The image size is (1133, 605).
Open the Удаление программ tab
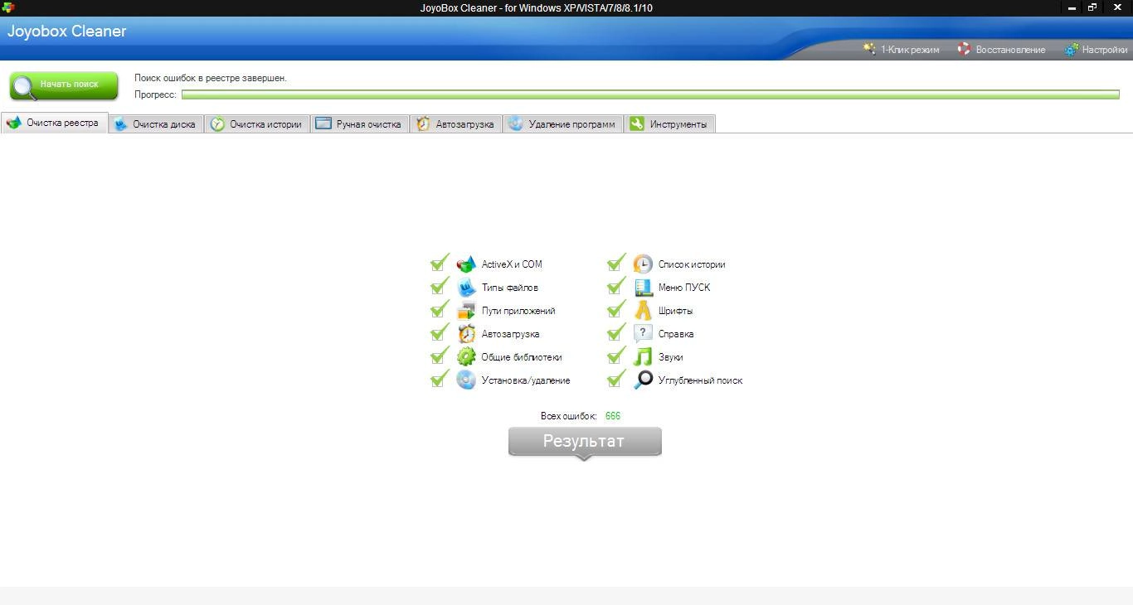point(562,123)
